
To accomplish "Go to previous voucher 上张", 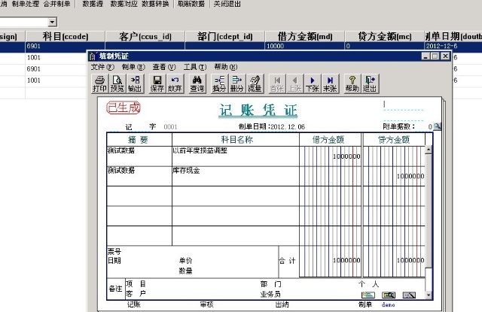I will pyautogui.click(x=294, y=83).
